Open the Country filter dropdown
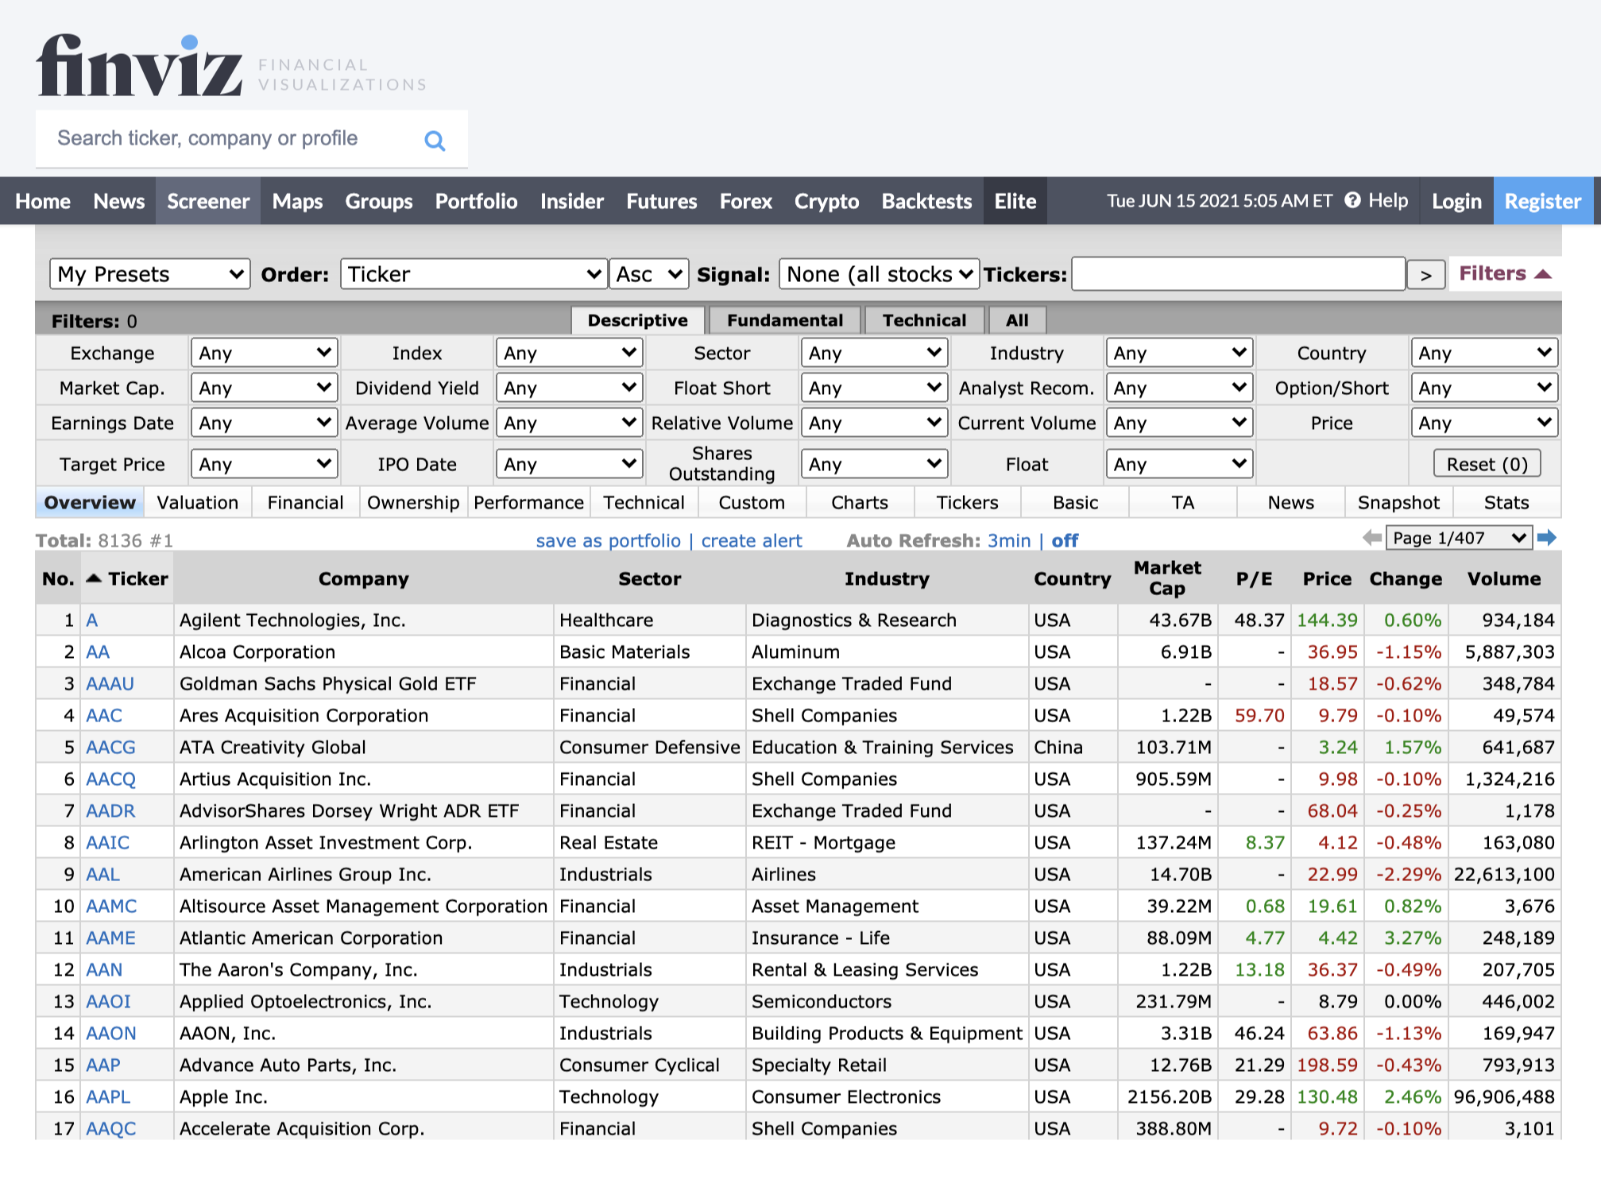Viewport: 1601px width, 1187px height. (x=1484, y=353)
